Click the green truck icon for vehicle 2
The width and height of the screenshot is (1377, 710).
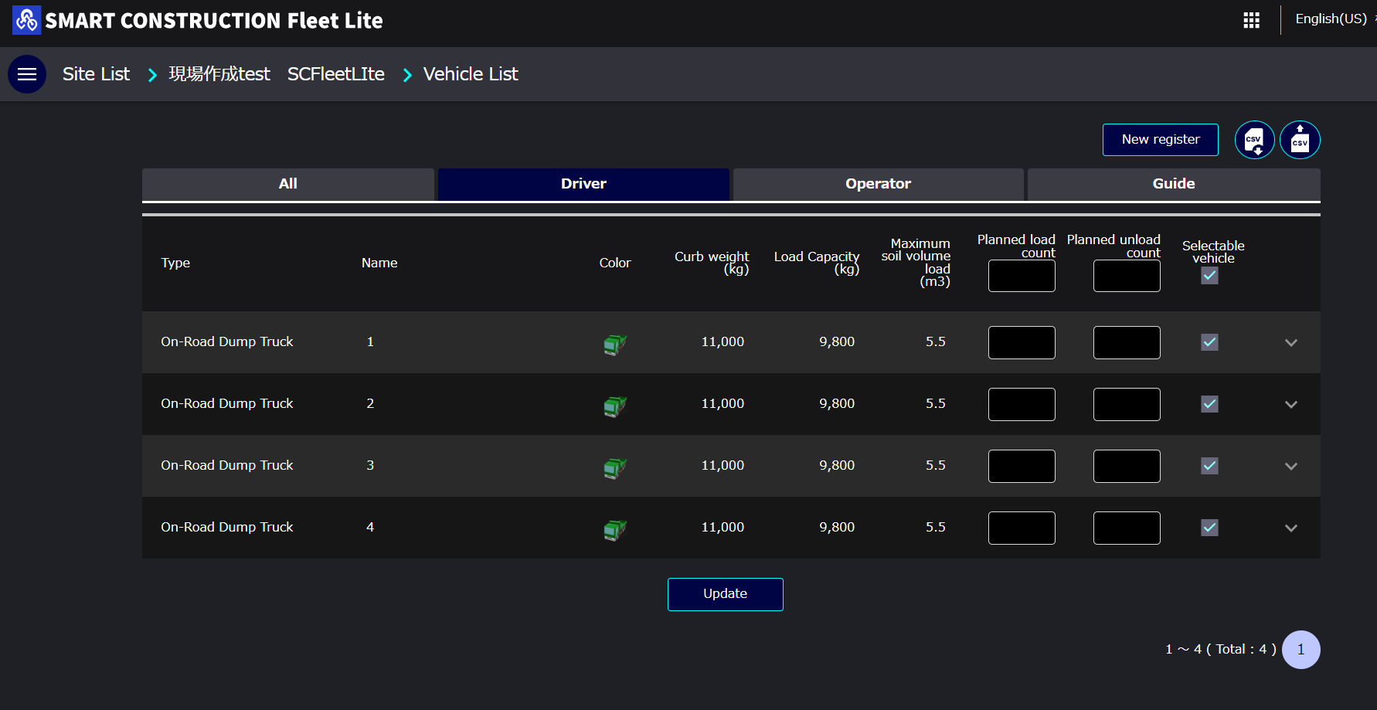point(615,406)
